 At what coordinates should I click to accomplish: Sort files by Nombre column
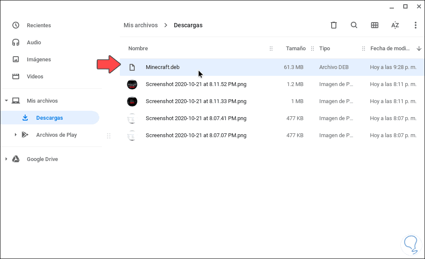138,49
